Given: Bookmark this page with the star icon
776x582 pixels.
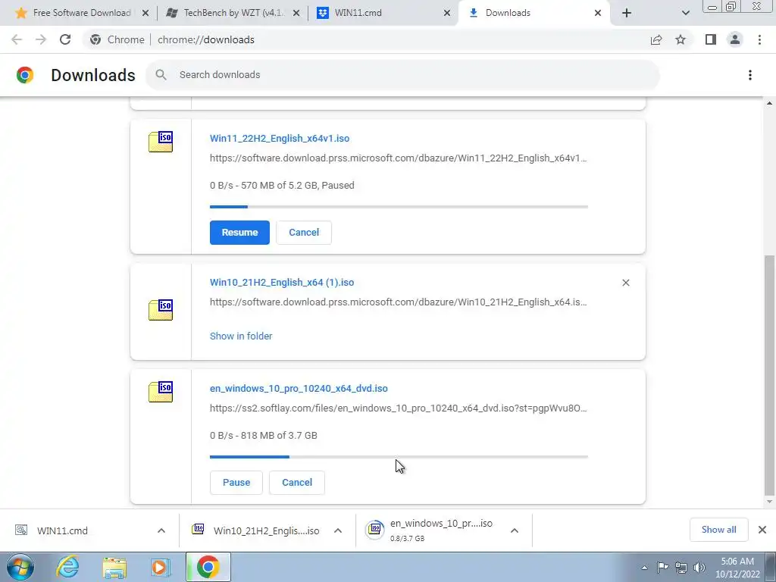Looking at the screenshot, I should 681,39.
